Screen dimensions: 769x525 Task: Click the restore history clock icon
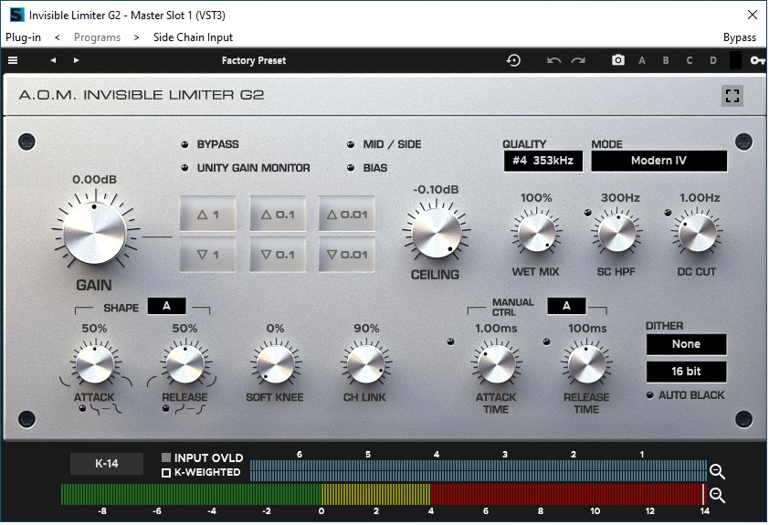pos(513,60)
